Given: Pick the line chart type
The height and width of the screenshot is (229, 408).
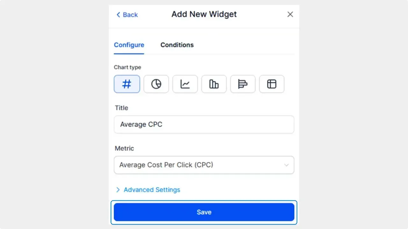Looking at the screenshot, I should [x=185, y=84].
